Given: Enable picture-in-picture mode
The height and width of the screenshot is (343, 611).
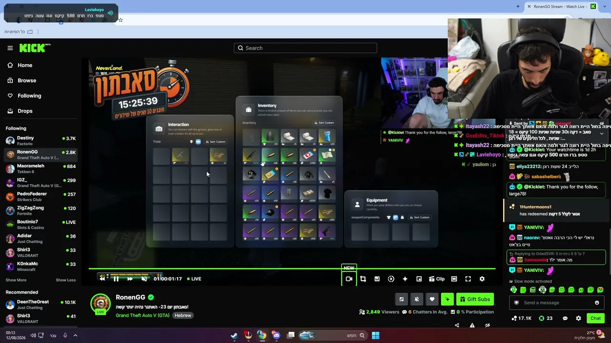Looking at the screenshot, I should (x=419, y=279).
